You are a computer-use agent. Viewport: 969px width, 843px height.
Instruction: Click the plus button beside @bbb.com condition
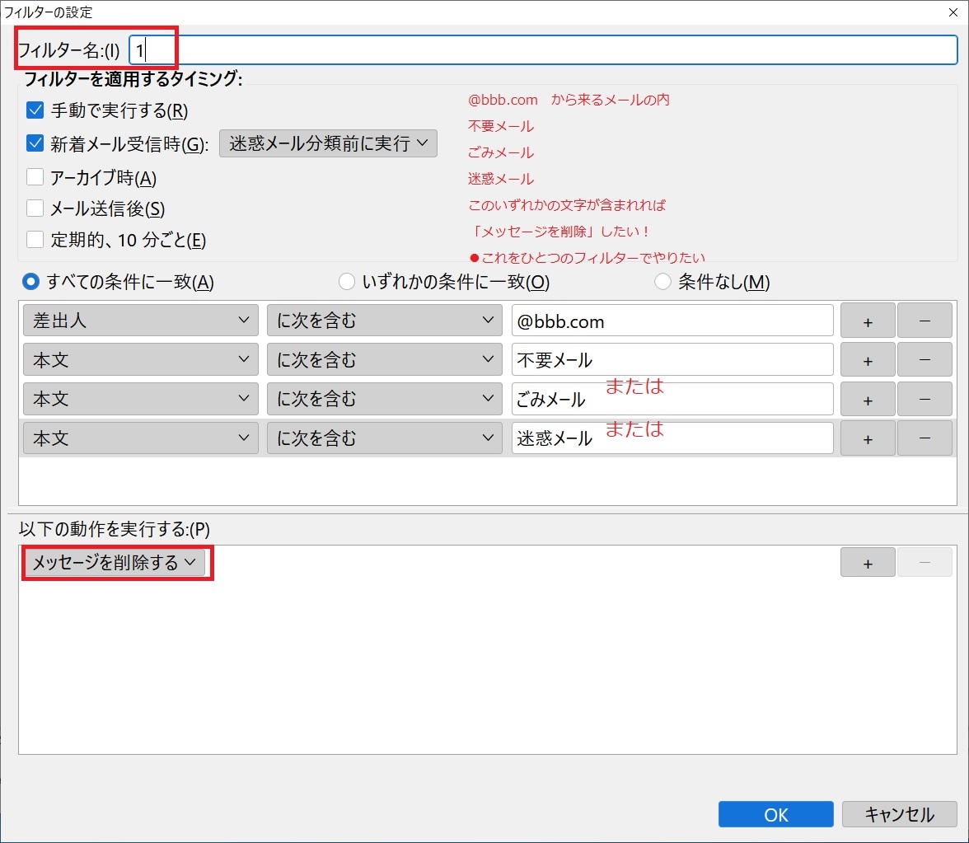pos(867,321)
